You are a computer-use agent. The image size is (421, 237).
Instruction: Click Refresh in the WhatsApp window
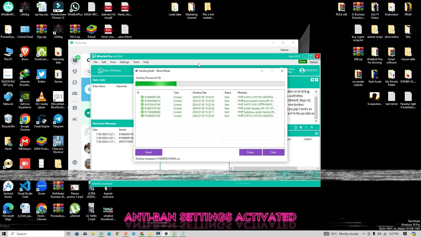click(x=285, y=50)
